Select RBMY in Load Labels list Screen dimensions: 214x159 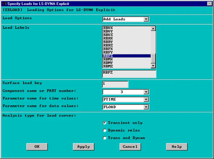pos(127,63)
